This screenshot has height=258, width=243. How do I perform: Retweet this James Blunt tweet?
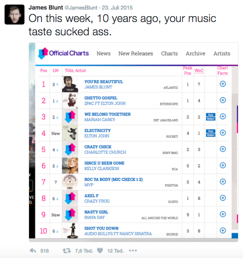pos(67,251)
